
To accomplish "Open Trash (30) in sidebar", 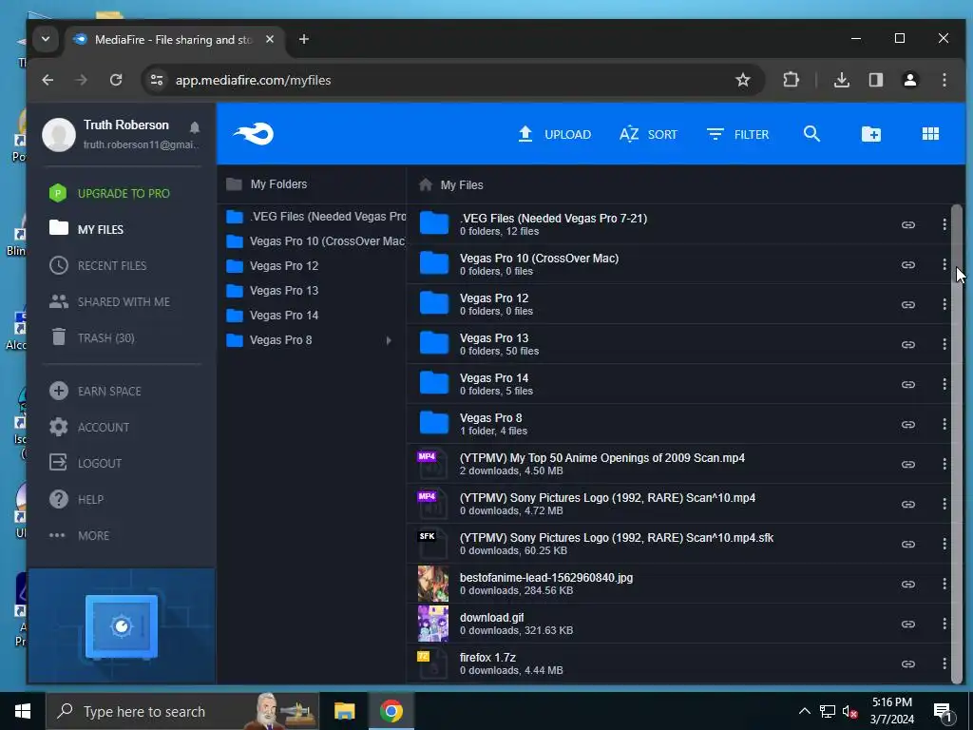I will click(x=92, y=337).
